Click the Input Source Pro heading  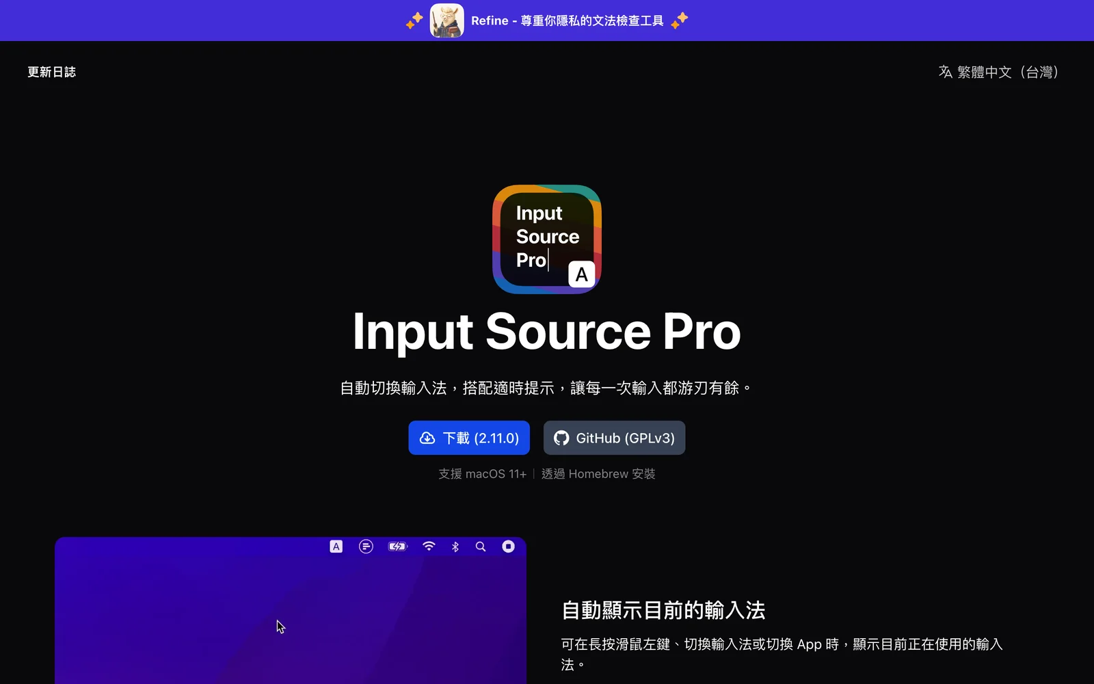[547, 332]
